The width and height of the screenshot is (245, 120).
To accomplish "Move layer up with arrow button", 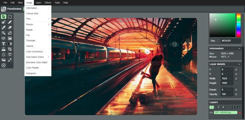I will [x=233, y=107].
